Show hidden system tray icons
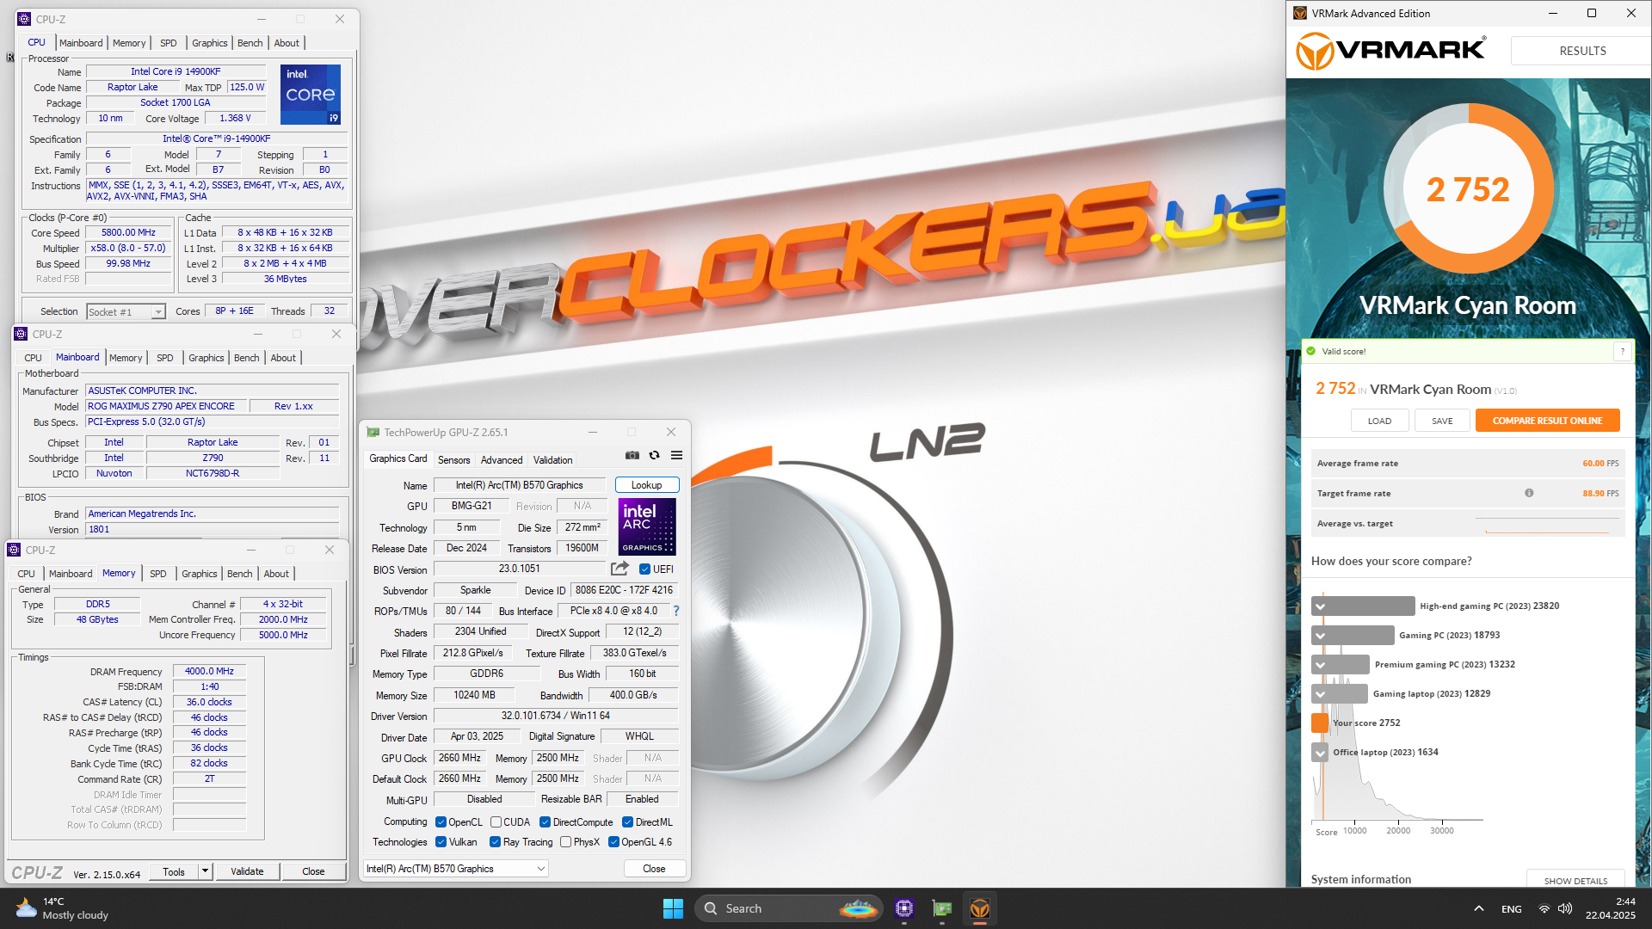This screenshot has width=1652, height=929. point(1478,908)
